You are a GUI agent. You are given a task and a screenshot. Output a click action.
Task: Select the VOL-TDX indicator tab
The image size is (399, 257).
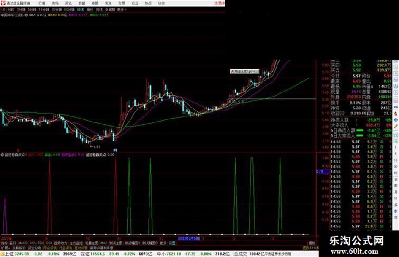[x=37, y=243]
